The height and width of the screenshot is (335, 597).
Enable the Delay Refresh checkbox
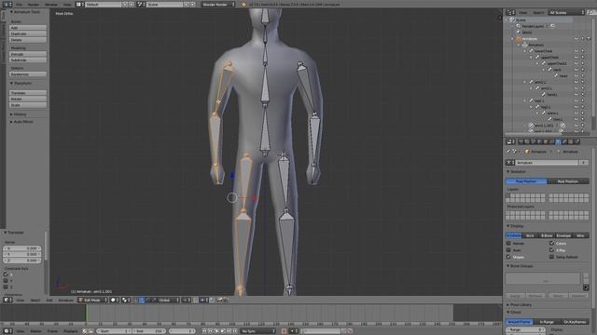(x=551, y=257)
